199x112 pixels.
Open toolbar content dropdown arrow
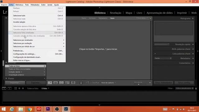(x=150, y=83)
